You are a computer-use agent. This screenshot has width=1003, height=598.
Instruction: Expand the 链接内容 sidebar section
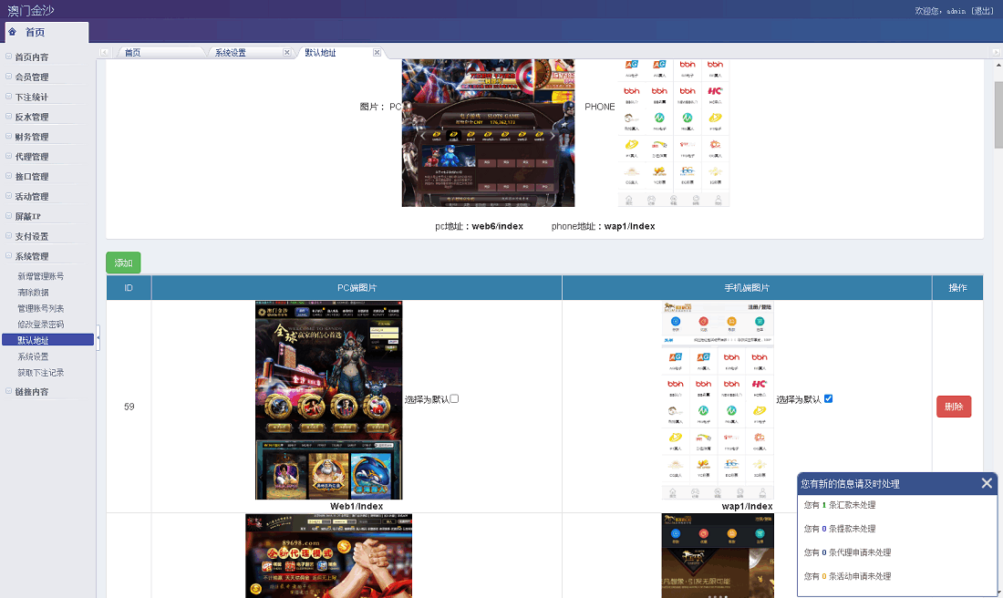tap(32, 392)
